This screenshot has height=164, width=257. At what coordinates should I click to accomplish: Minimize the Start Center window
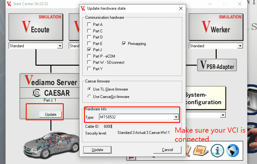tap(210, 4)
